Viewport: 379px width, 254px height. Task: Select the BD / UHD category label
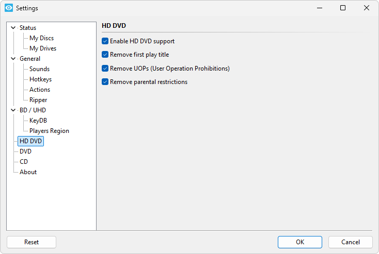(33, 110)
